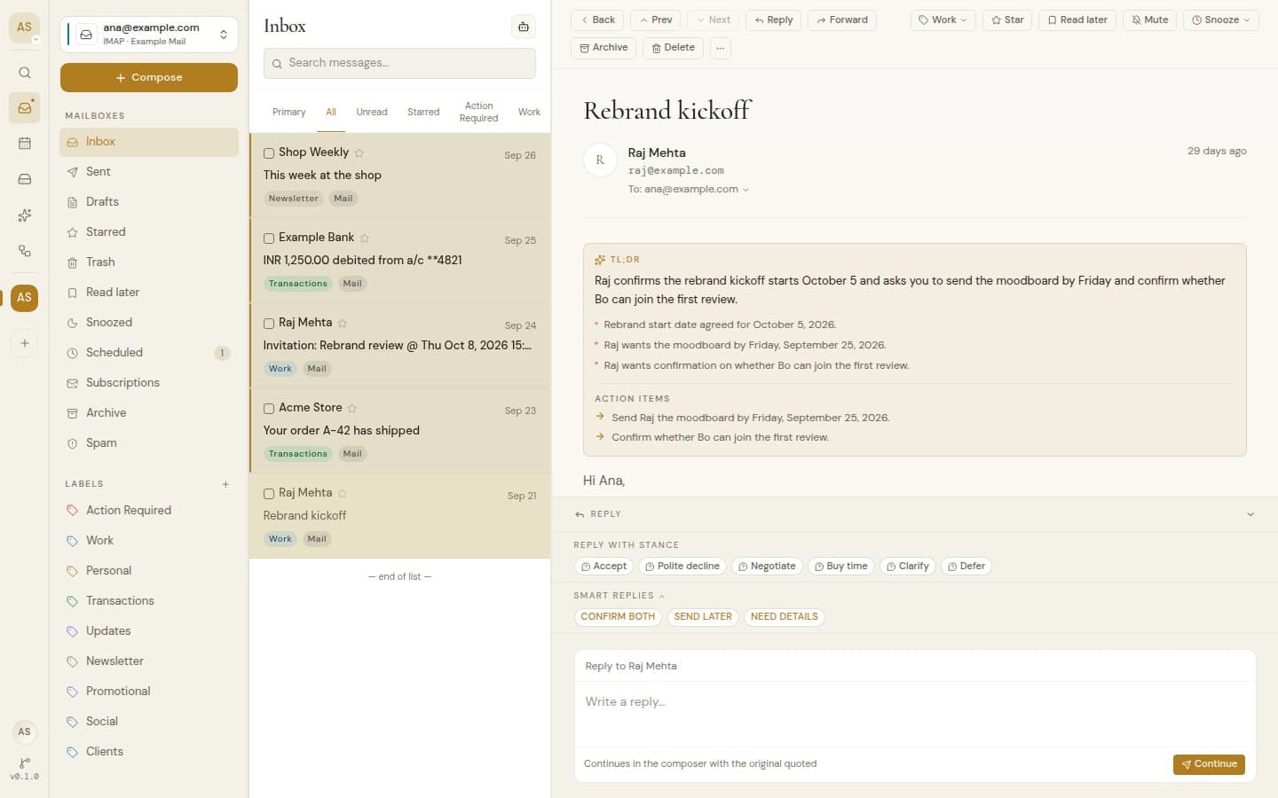1278x798 pixels.
Task: Check the Invitation: Rebrand review message checkbox
Action: click(x=269, y=324)
